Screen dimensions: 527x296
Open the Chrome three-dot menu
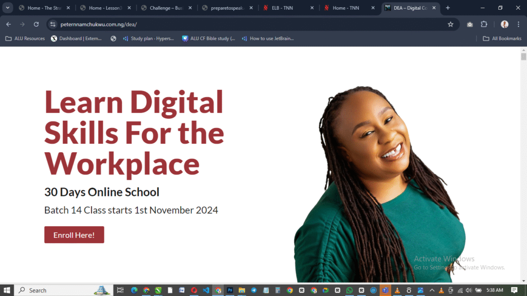click(518, 24)
